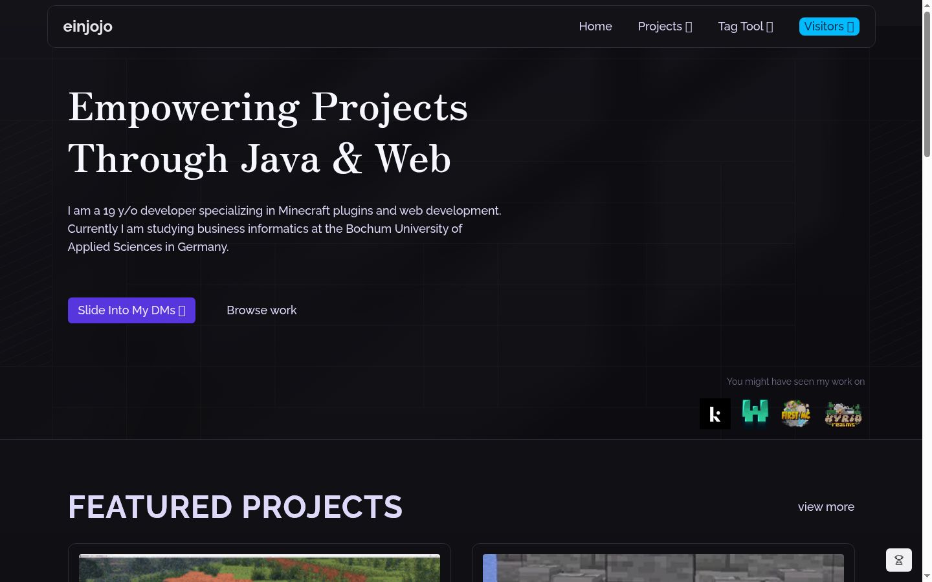Open the k logo partner site
Image resolution: width=932 pixels, height=582 pixels.
click(x=715, y=414)
